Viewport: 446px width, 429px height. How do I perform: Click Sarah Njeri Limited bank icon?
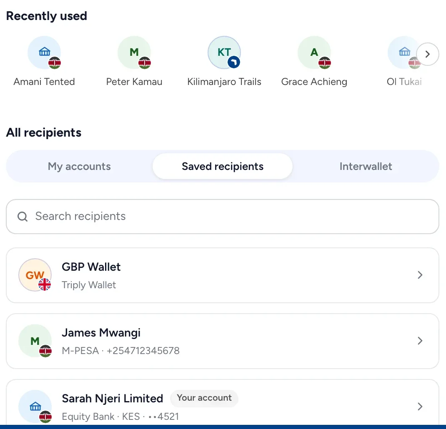coord(35,407)
